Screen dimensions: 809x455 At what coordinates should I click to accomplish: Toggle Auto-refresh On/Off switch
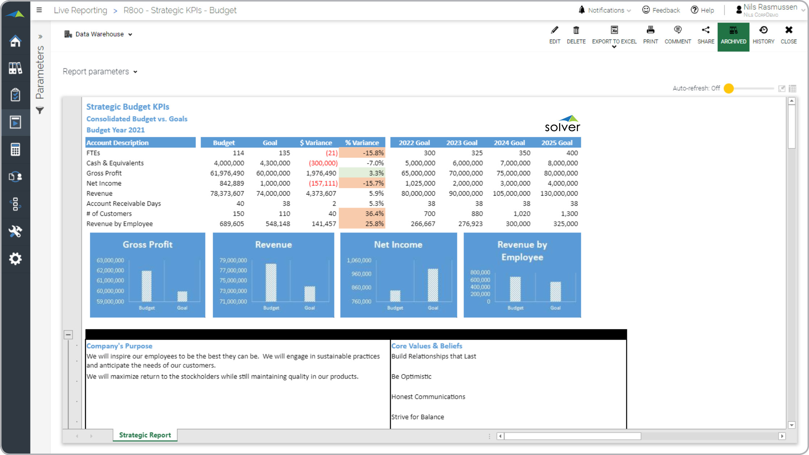click(730, 88)
